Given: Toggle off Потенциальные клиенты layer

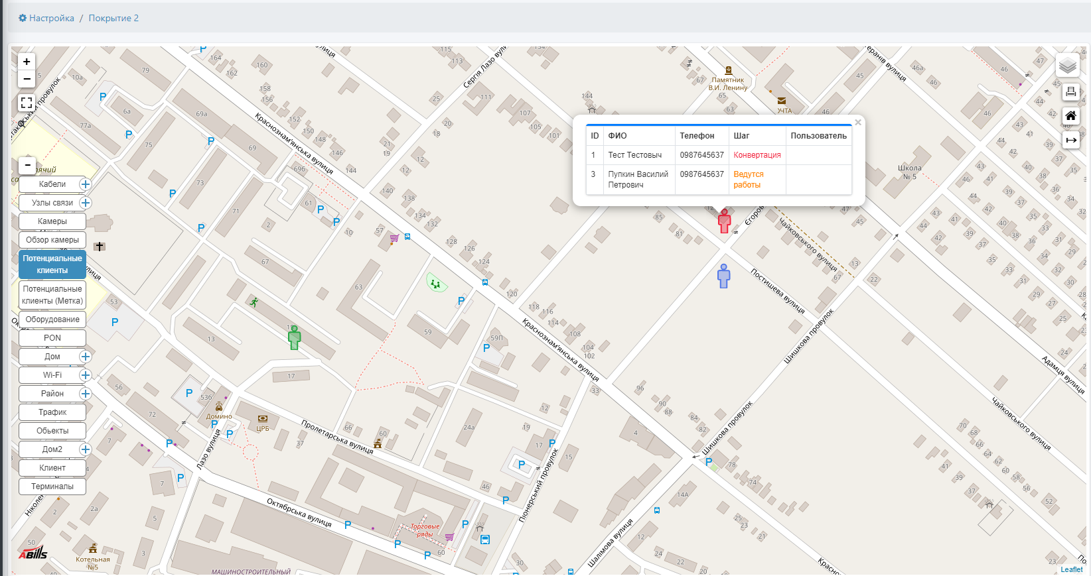Looking at the screenshot, I should (52, 264).
